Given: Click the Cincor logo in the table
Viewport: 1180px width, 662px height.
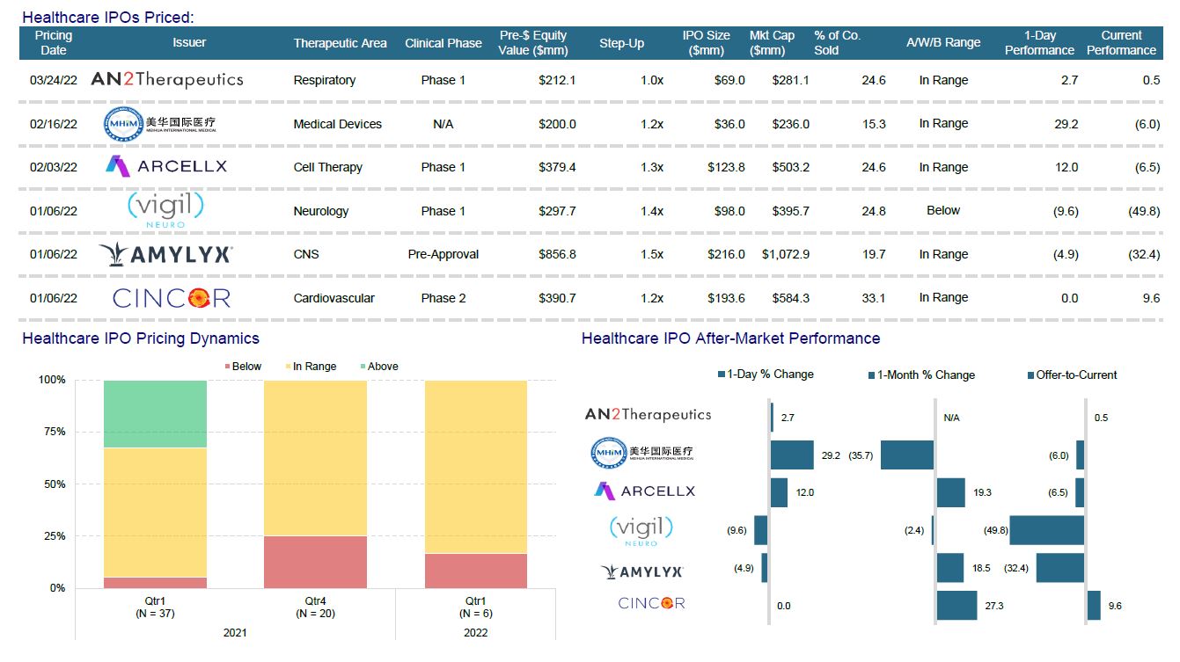Looking at the screenshot, I should pyautogui.click(x=172, y=298).
